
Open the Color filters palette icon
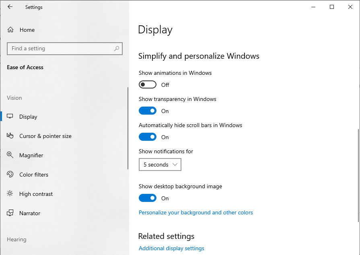click(x=10, y=174)
